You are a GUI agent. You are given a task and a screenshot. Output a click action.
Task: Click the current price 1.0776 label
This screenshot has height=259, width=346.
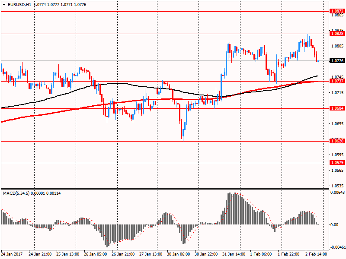pyautogui.click(x=337, y=61)
